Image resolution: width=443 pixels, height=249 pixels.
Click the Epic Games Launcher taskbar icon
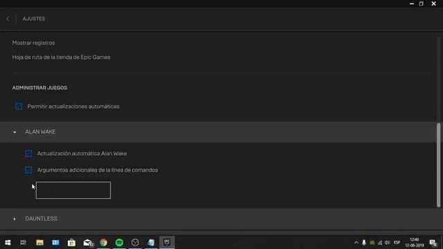pos(167,242)
